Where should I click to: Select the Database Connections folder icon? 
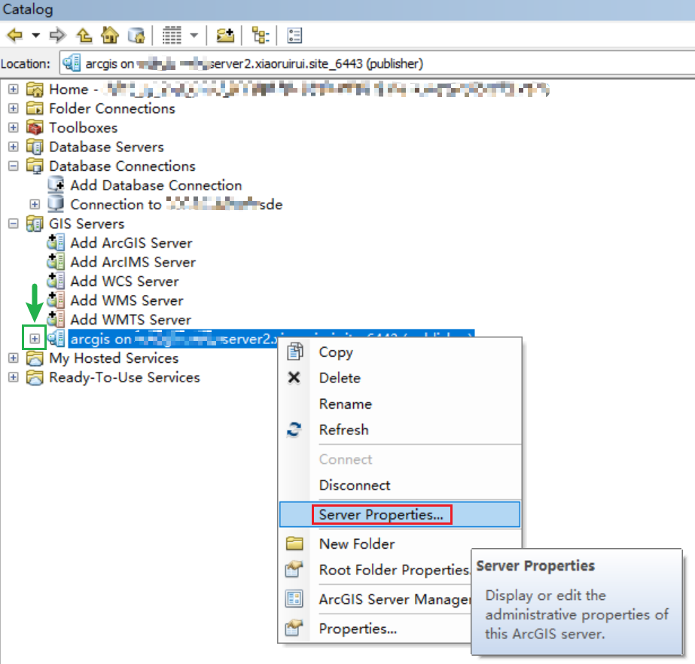click(x=35, y=166)
